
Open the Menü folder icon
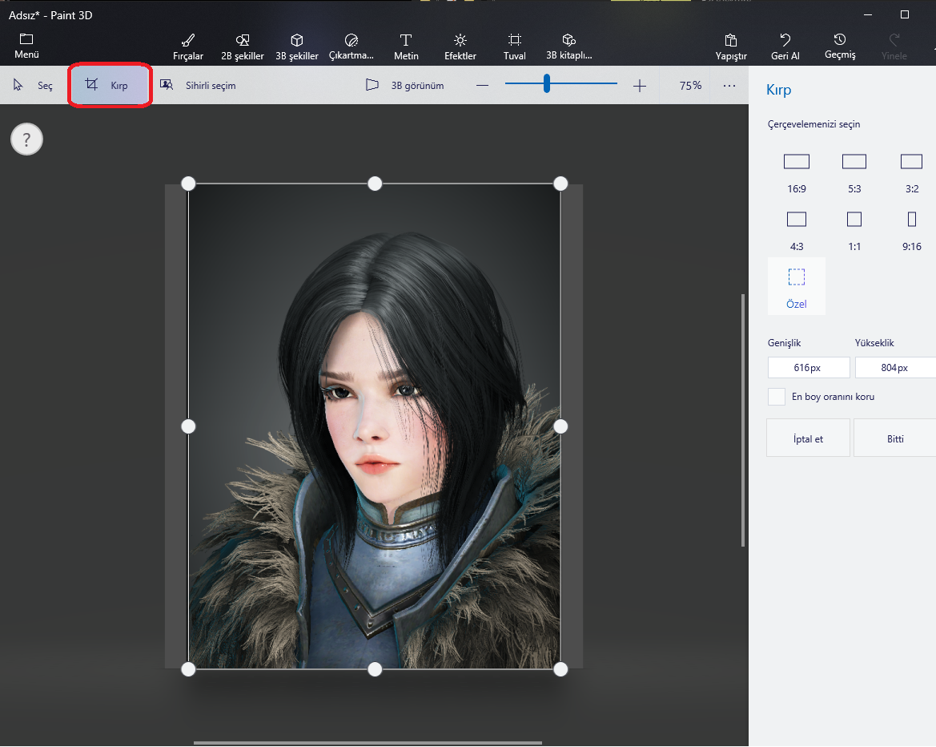[26, 39]
